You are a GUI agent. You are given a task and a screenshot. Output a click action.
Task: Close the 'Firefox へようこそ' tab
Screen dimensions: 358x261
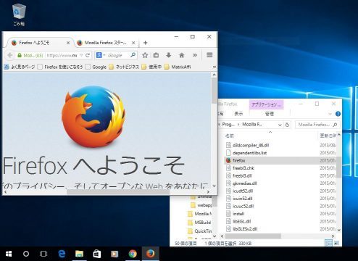(68, 43)
